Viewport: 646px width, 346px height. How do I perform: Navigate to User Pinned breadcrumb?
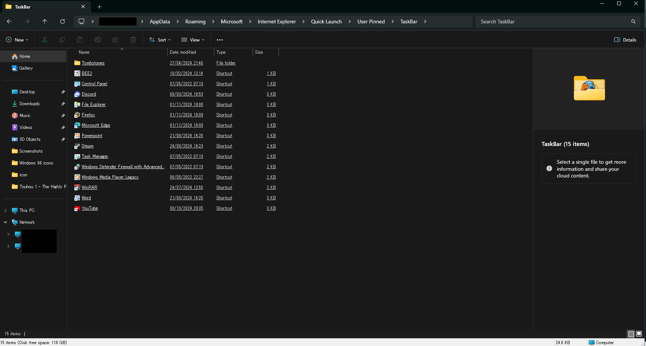point(371,21)
